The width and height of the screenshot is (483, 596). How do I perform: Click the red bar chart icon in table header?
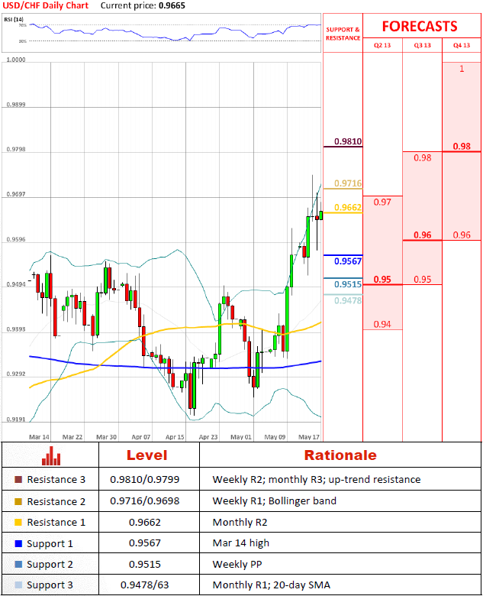coord(51,455)
